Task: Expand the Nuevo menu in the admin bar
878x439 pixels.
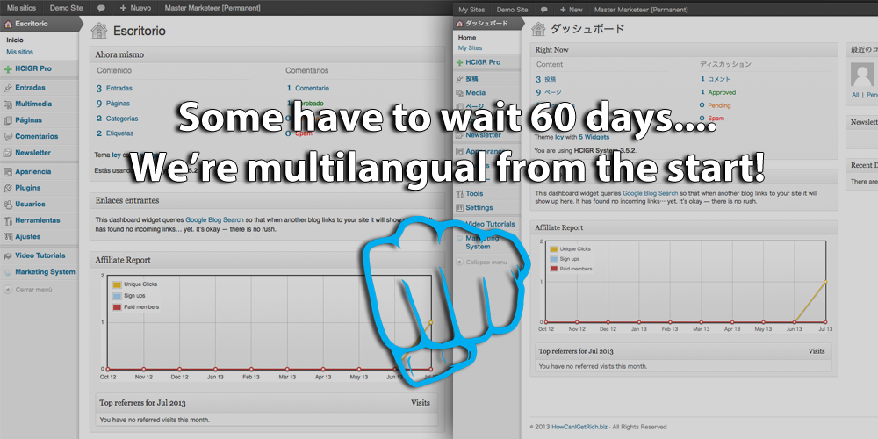Action: 134,7
